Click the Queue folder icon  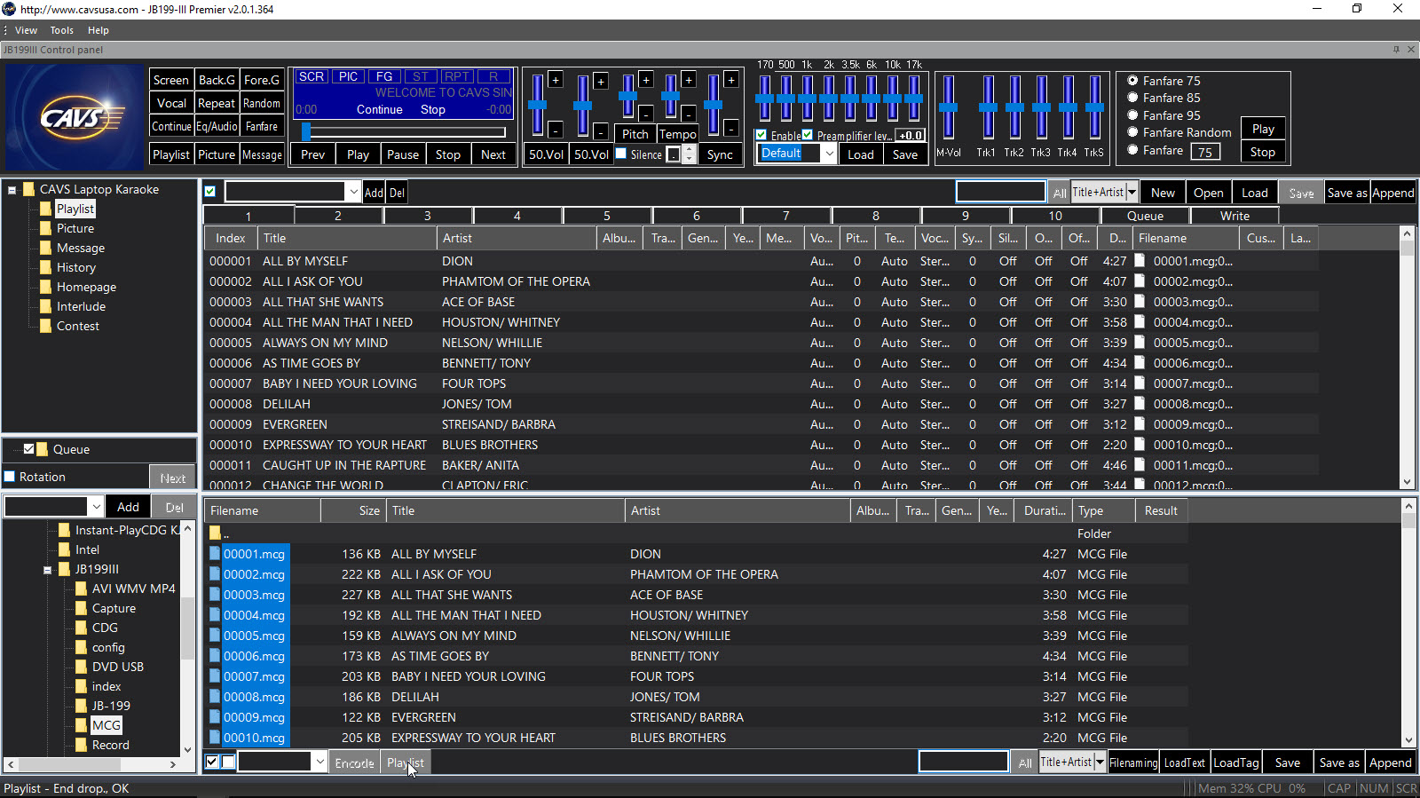[42, 449]
